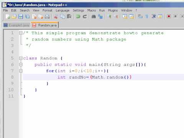Switch to the Example1.java tab
The image size is (184, 138).
[16, 25]
